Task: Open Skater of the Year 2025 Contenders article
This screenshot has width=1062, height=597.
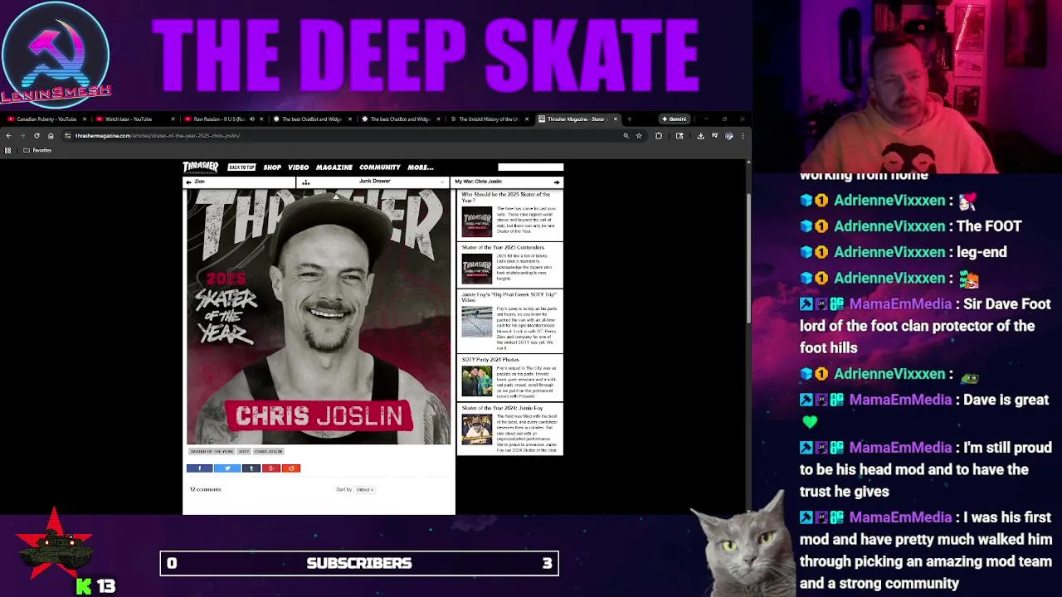Action: (503, 247)
